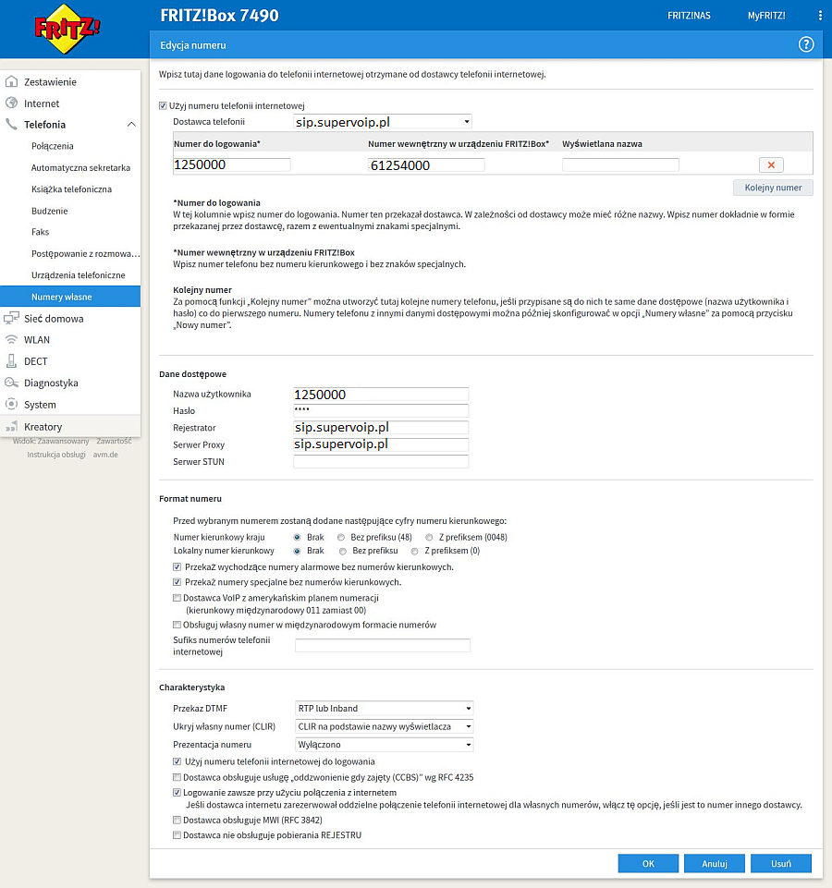The image size is (832, 888).
Task: Select 'Brak' for Numer kierunkowy kraju
Action: 297,537
